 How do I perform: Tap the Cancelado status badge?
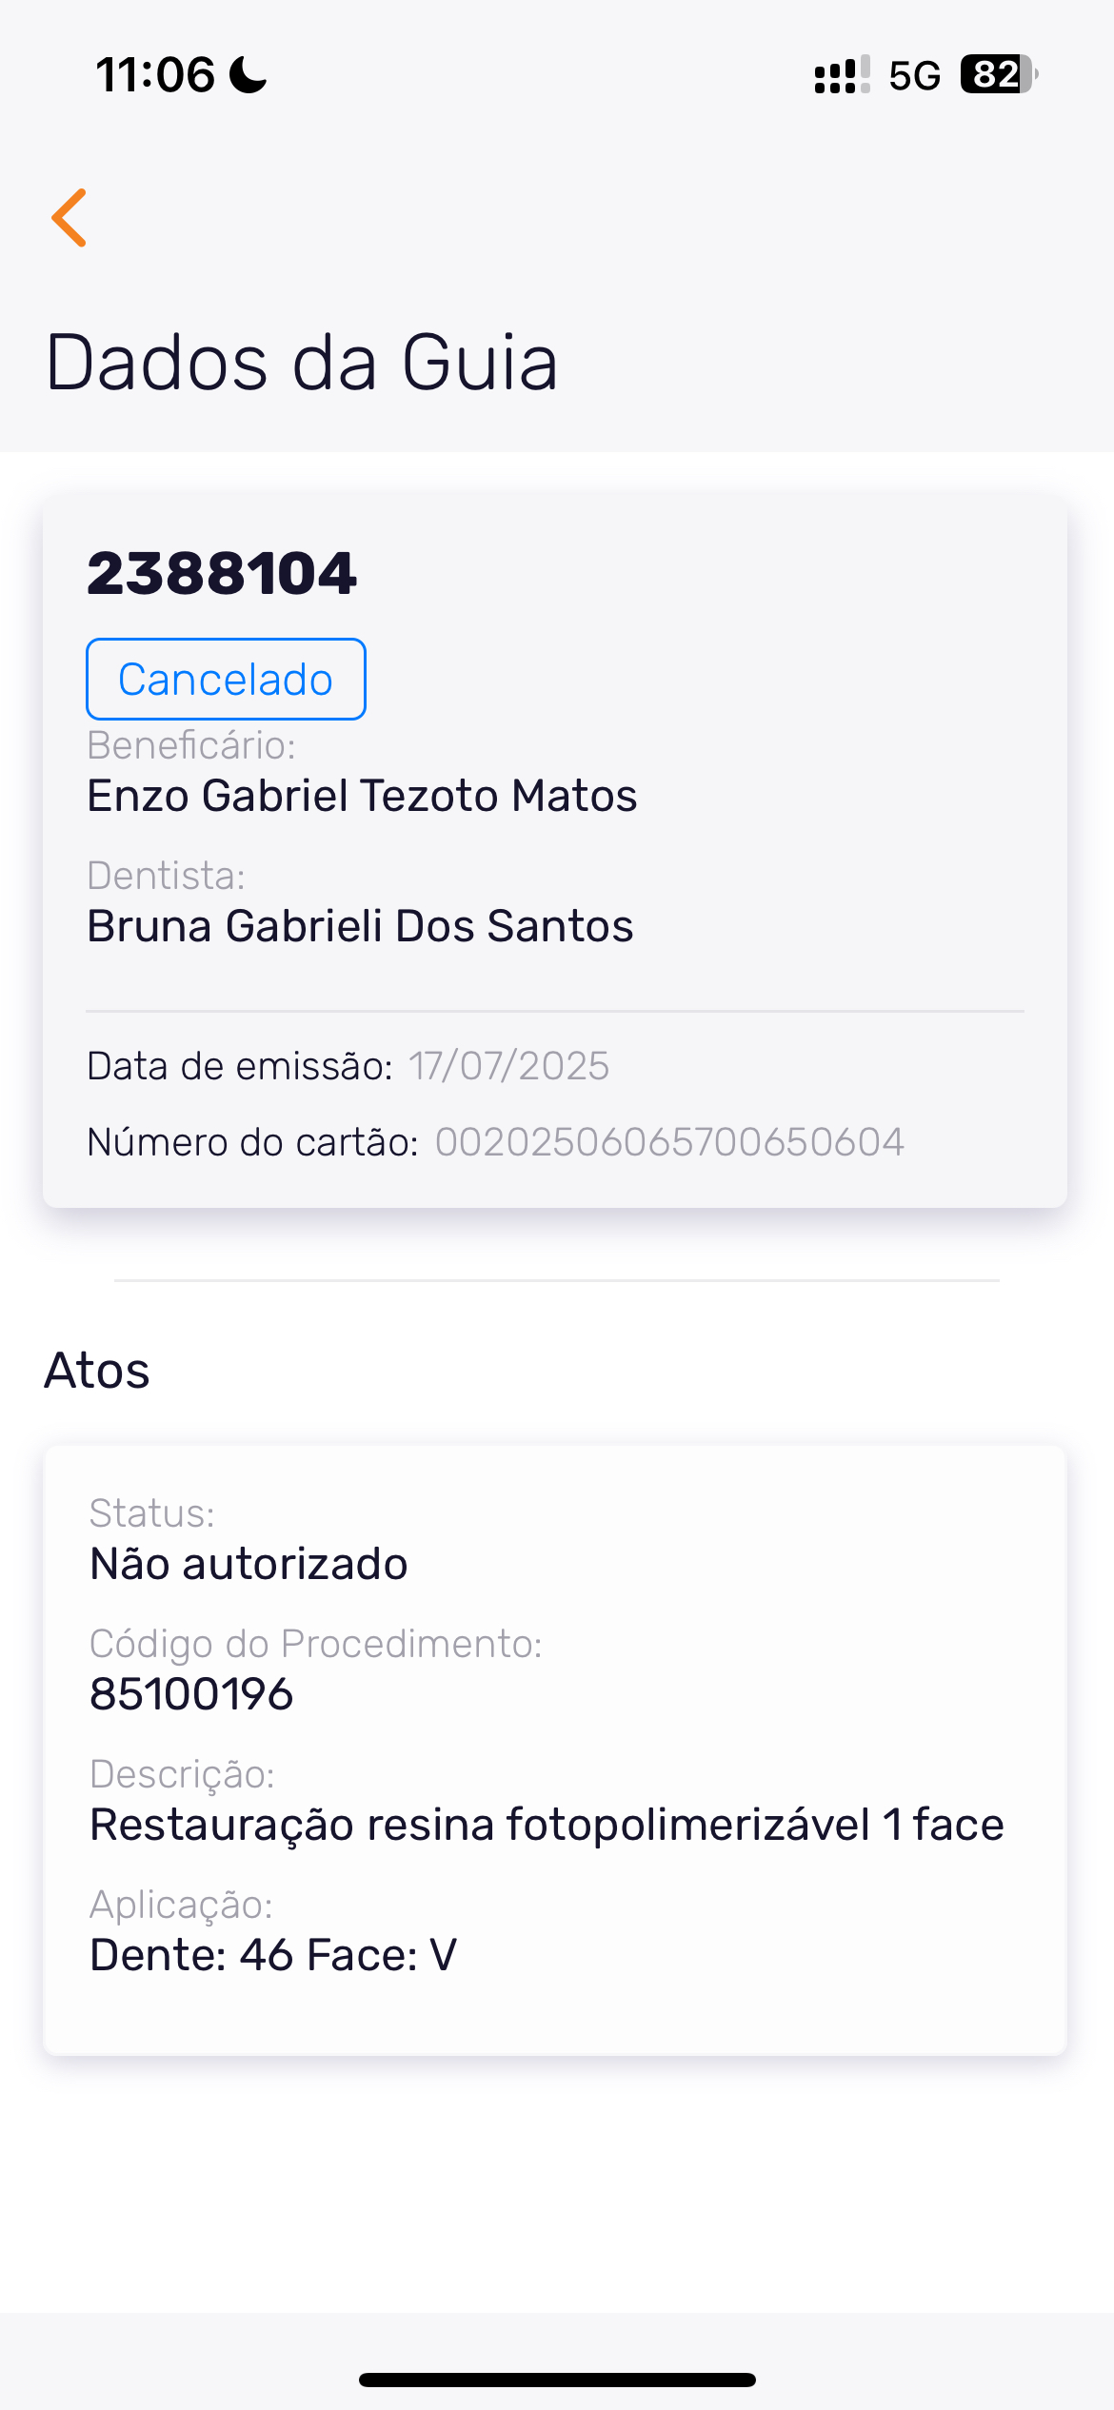(x=226, y=680)
